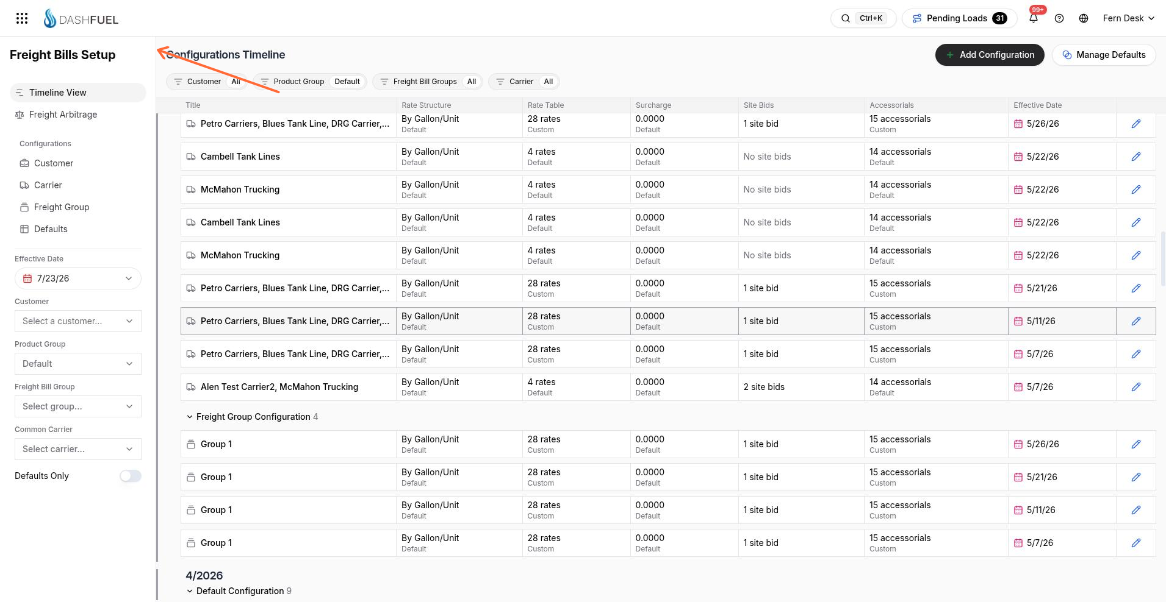Open the Carrier All filter chip
The width and height of the screenshot is (1166, 602).
coord(524,82)
